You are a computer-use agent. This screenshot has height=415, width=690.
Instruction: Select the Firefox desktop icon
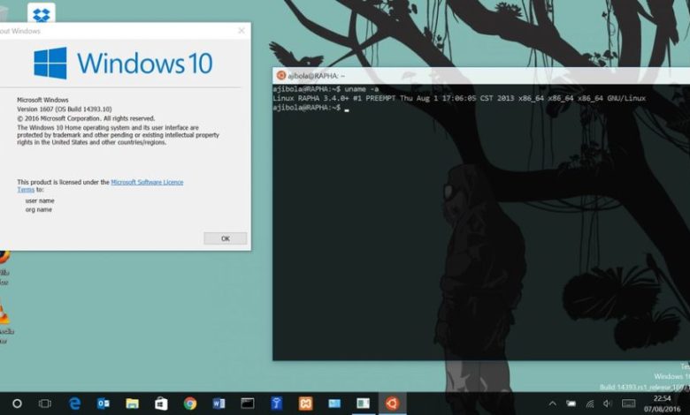(x=4, y=256)
